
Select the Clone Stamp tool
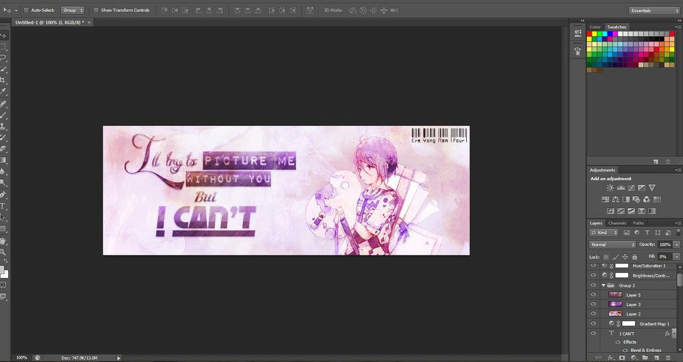point(3,126)
